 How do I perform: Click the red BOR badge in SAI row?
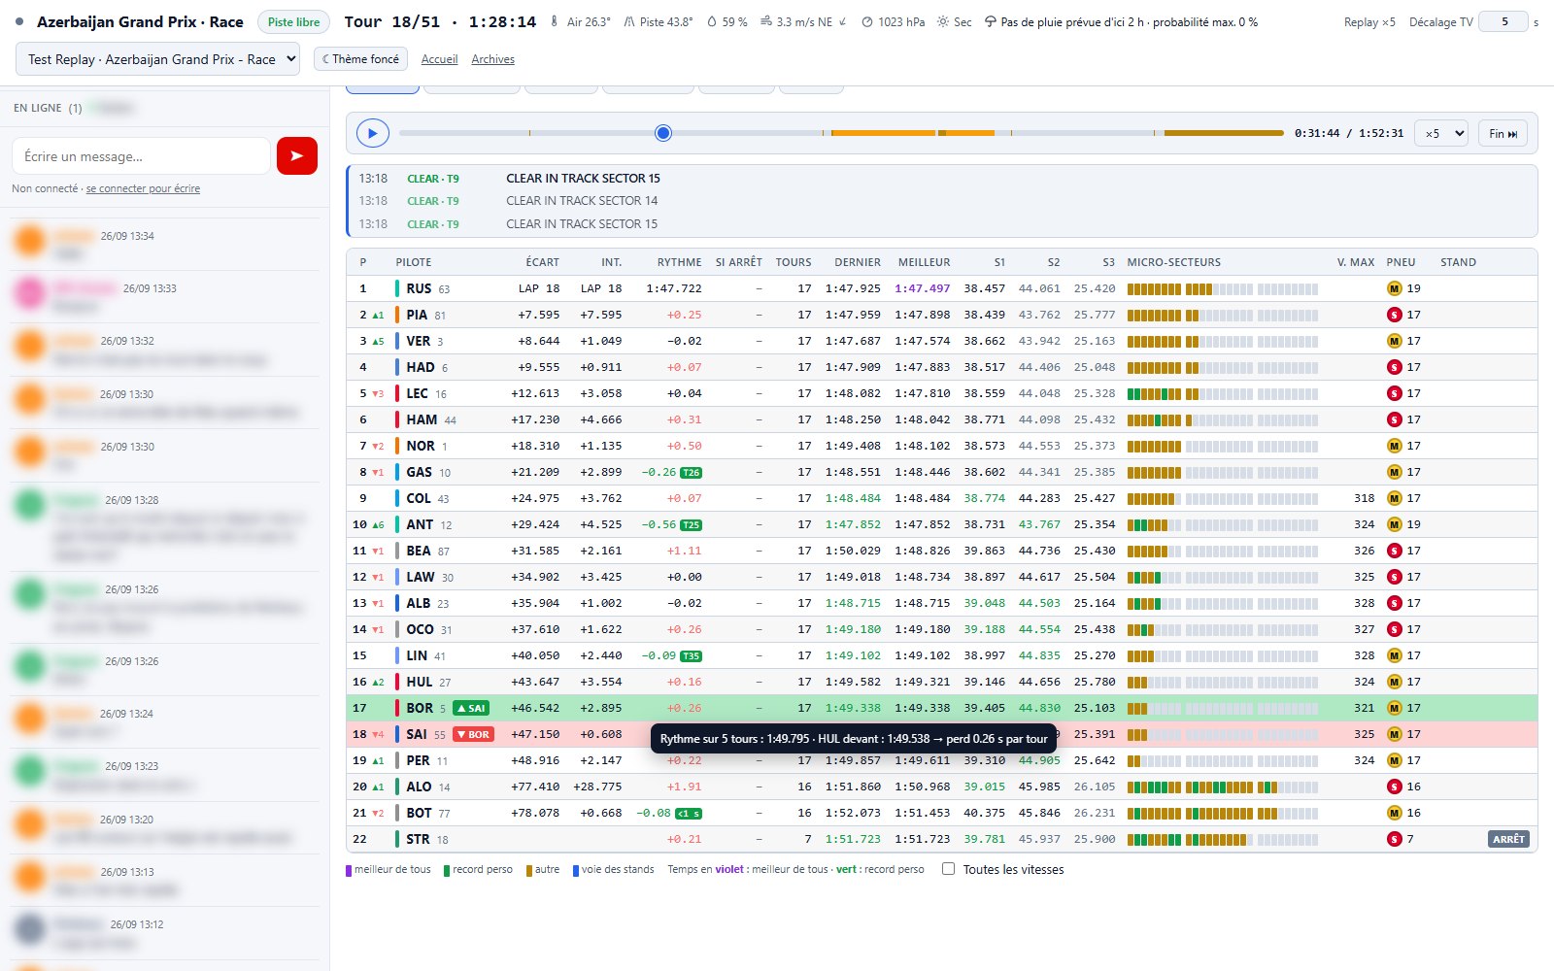(473, 734)
